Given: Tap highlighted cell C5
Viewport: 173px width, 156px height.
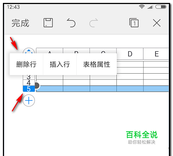Looking at the screenshot, I should coord(103,89).
